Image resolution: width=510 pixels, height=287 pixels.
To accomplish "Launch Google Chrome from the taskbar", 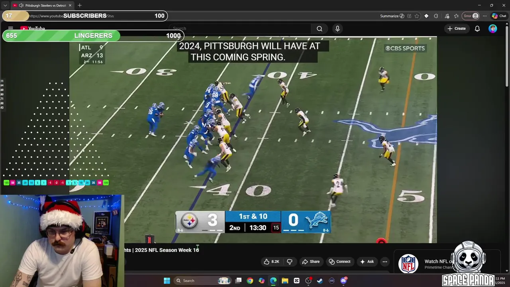I will point(250,281).
